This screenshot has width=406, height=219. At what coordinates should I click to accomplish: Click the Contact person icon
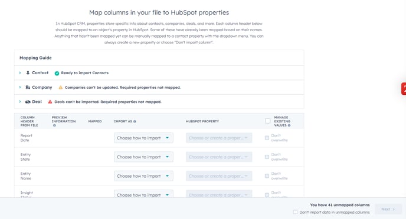pos(28,73)
